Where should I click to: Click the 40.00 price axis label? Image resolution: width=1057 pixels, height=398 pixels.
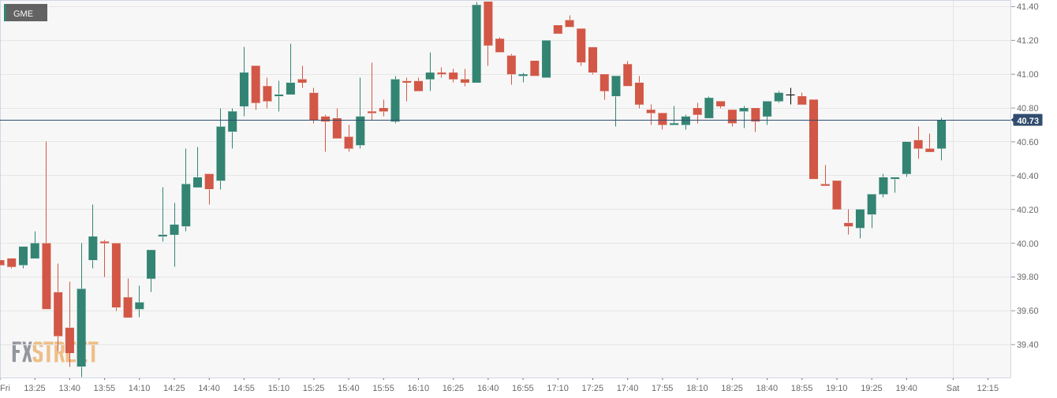pyautogui.click(x=1027, y=244)
